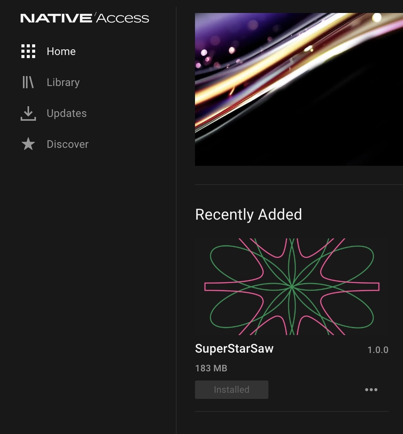The width and height of the screenshot is (403, 434).
Task: Click the Home grid icon
Action: pyautogui.click(x=28, y=51)
